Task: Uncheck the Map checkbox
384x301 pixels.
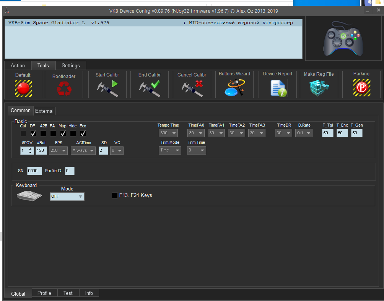Action: (x=63, y=133)
